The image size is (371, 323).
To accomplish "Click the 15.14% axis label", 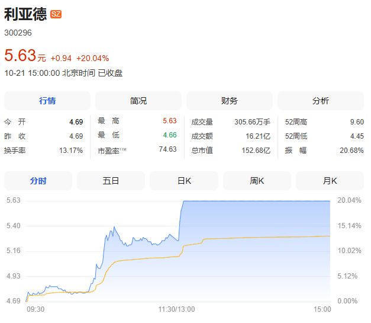I will click(349, 226).
